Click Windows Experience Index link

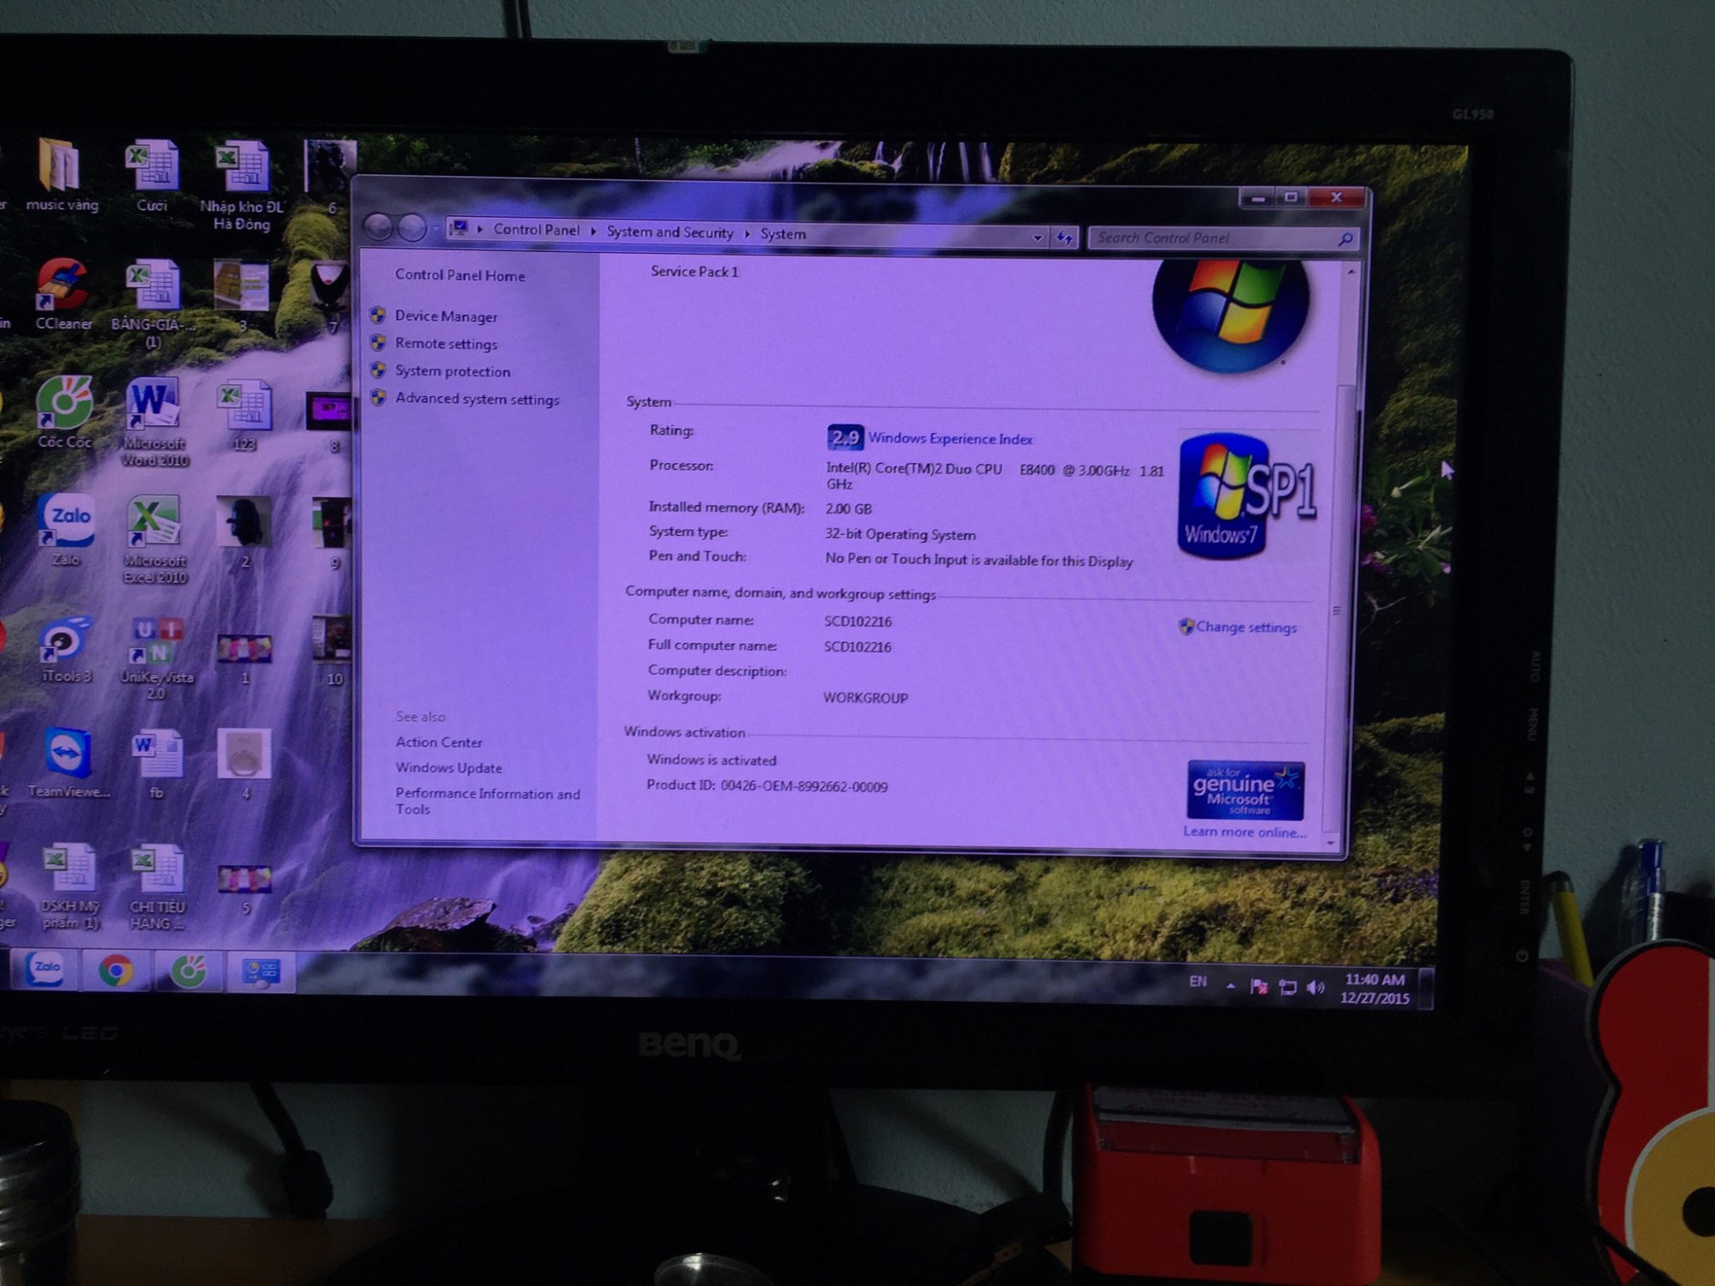pyautogui.click(x=949, y=439)
